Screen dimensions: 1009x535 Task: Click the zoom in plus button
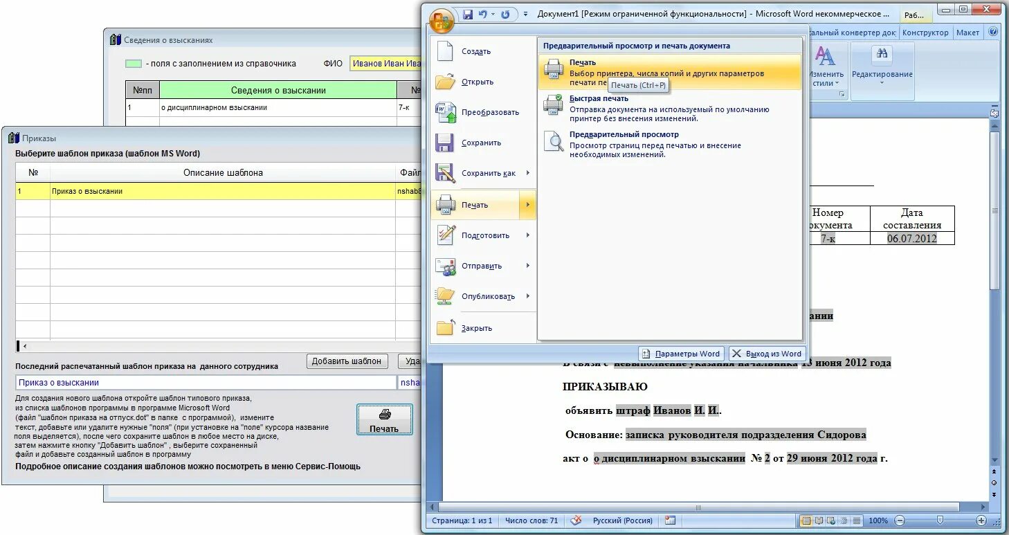981,520
